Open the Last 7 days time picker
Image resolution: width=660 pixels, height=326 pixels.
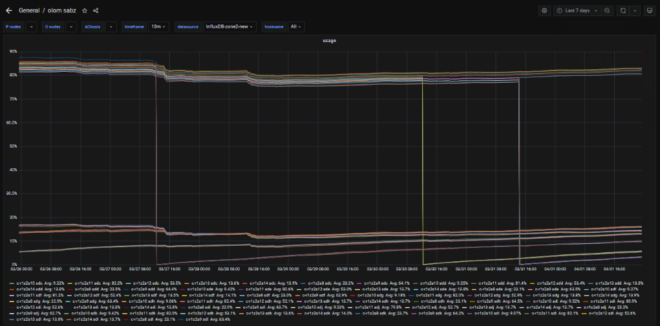pyautogui.click(x=577, y=10)
